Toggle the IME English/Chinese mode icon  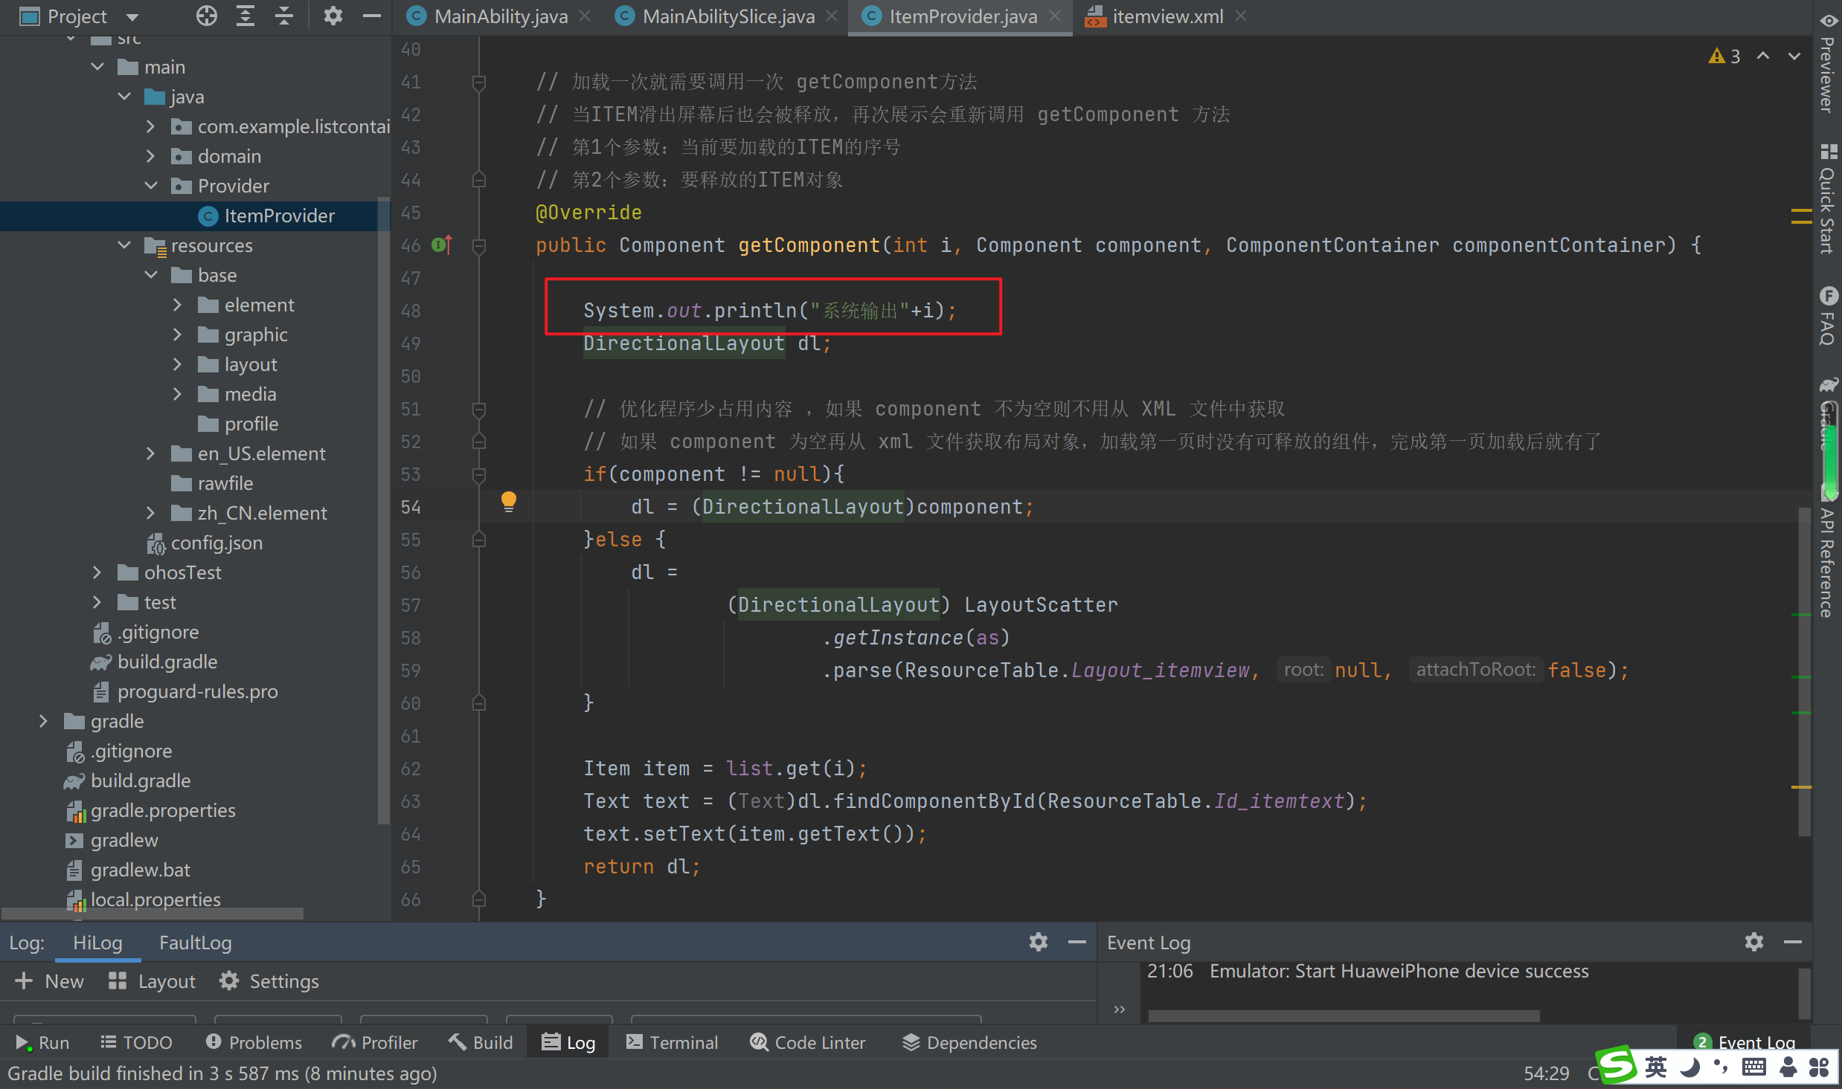[x=1656, y=1067]
